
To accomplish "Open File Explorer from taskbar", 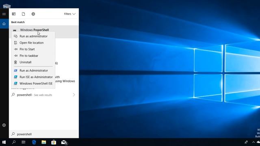I will (x=44, y=142).
